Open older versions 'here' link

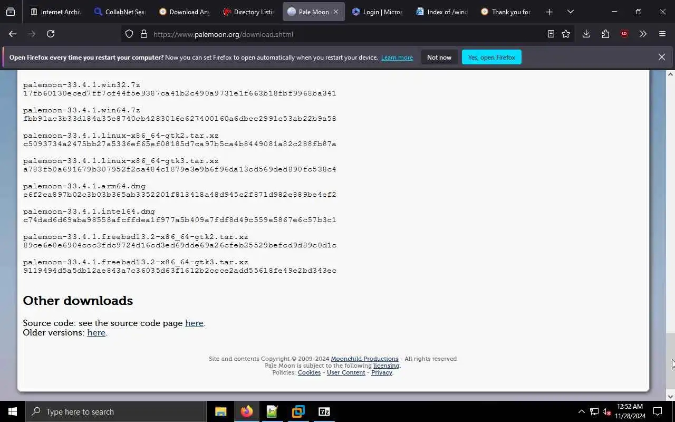(x=96, y=332)
